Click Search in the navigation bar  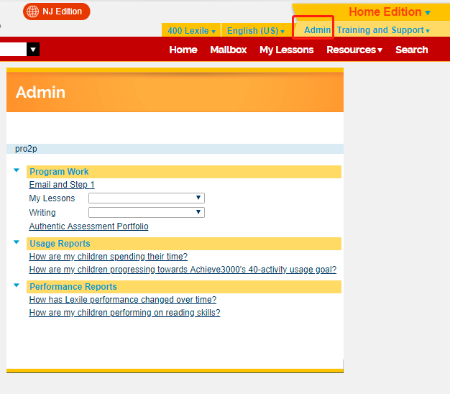pyautogui.click(x=412, y=50)
